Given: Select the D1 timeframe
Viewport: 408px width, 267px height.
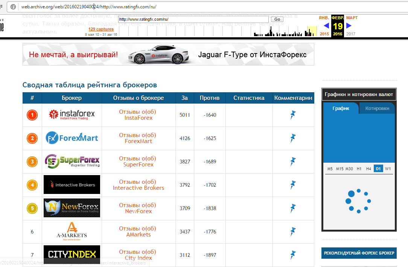Looking at the screenshot, I should tap(378, 169).
